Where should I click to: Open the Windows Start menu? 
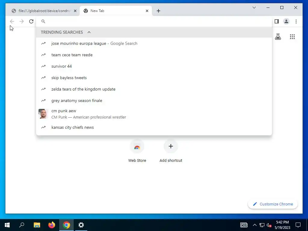7,225
